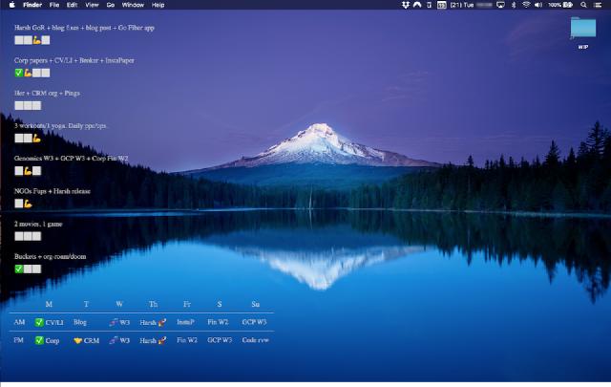The image size is (611, 387).
Task: Click the 'Blog' cell in the AM row
Action: pos(80,322)
